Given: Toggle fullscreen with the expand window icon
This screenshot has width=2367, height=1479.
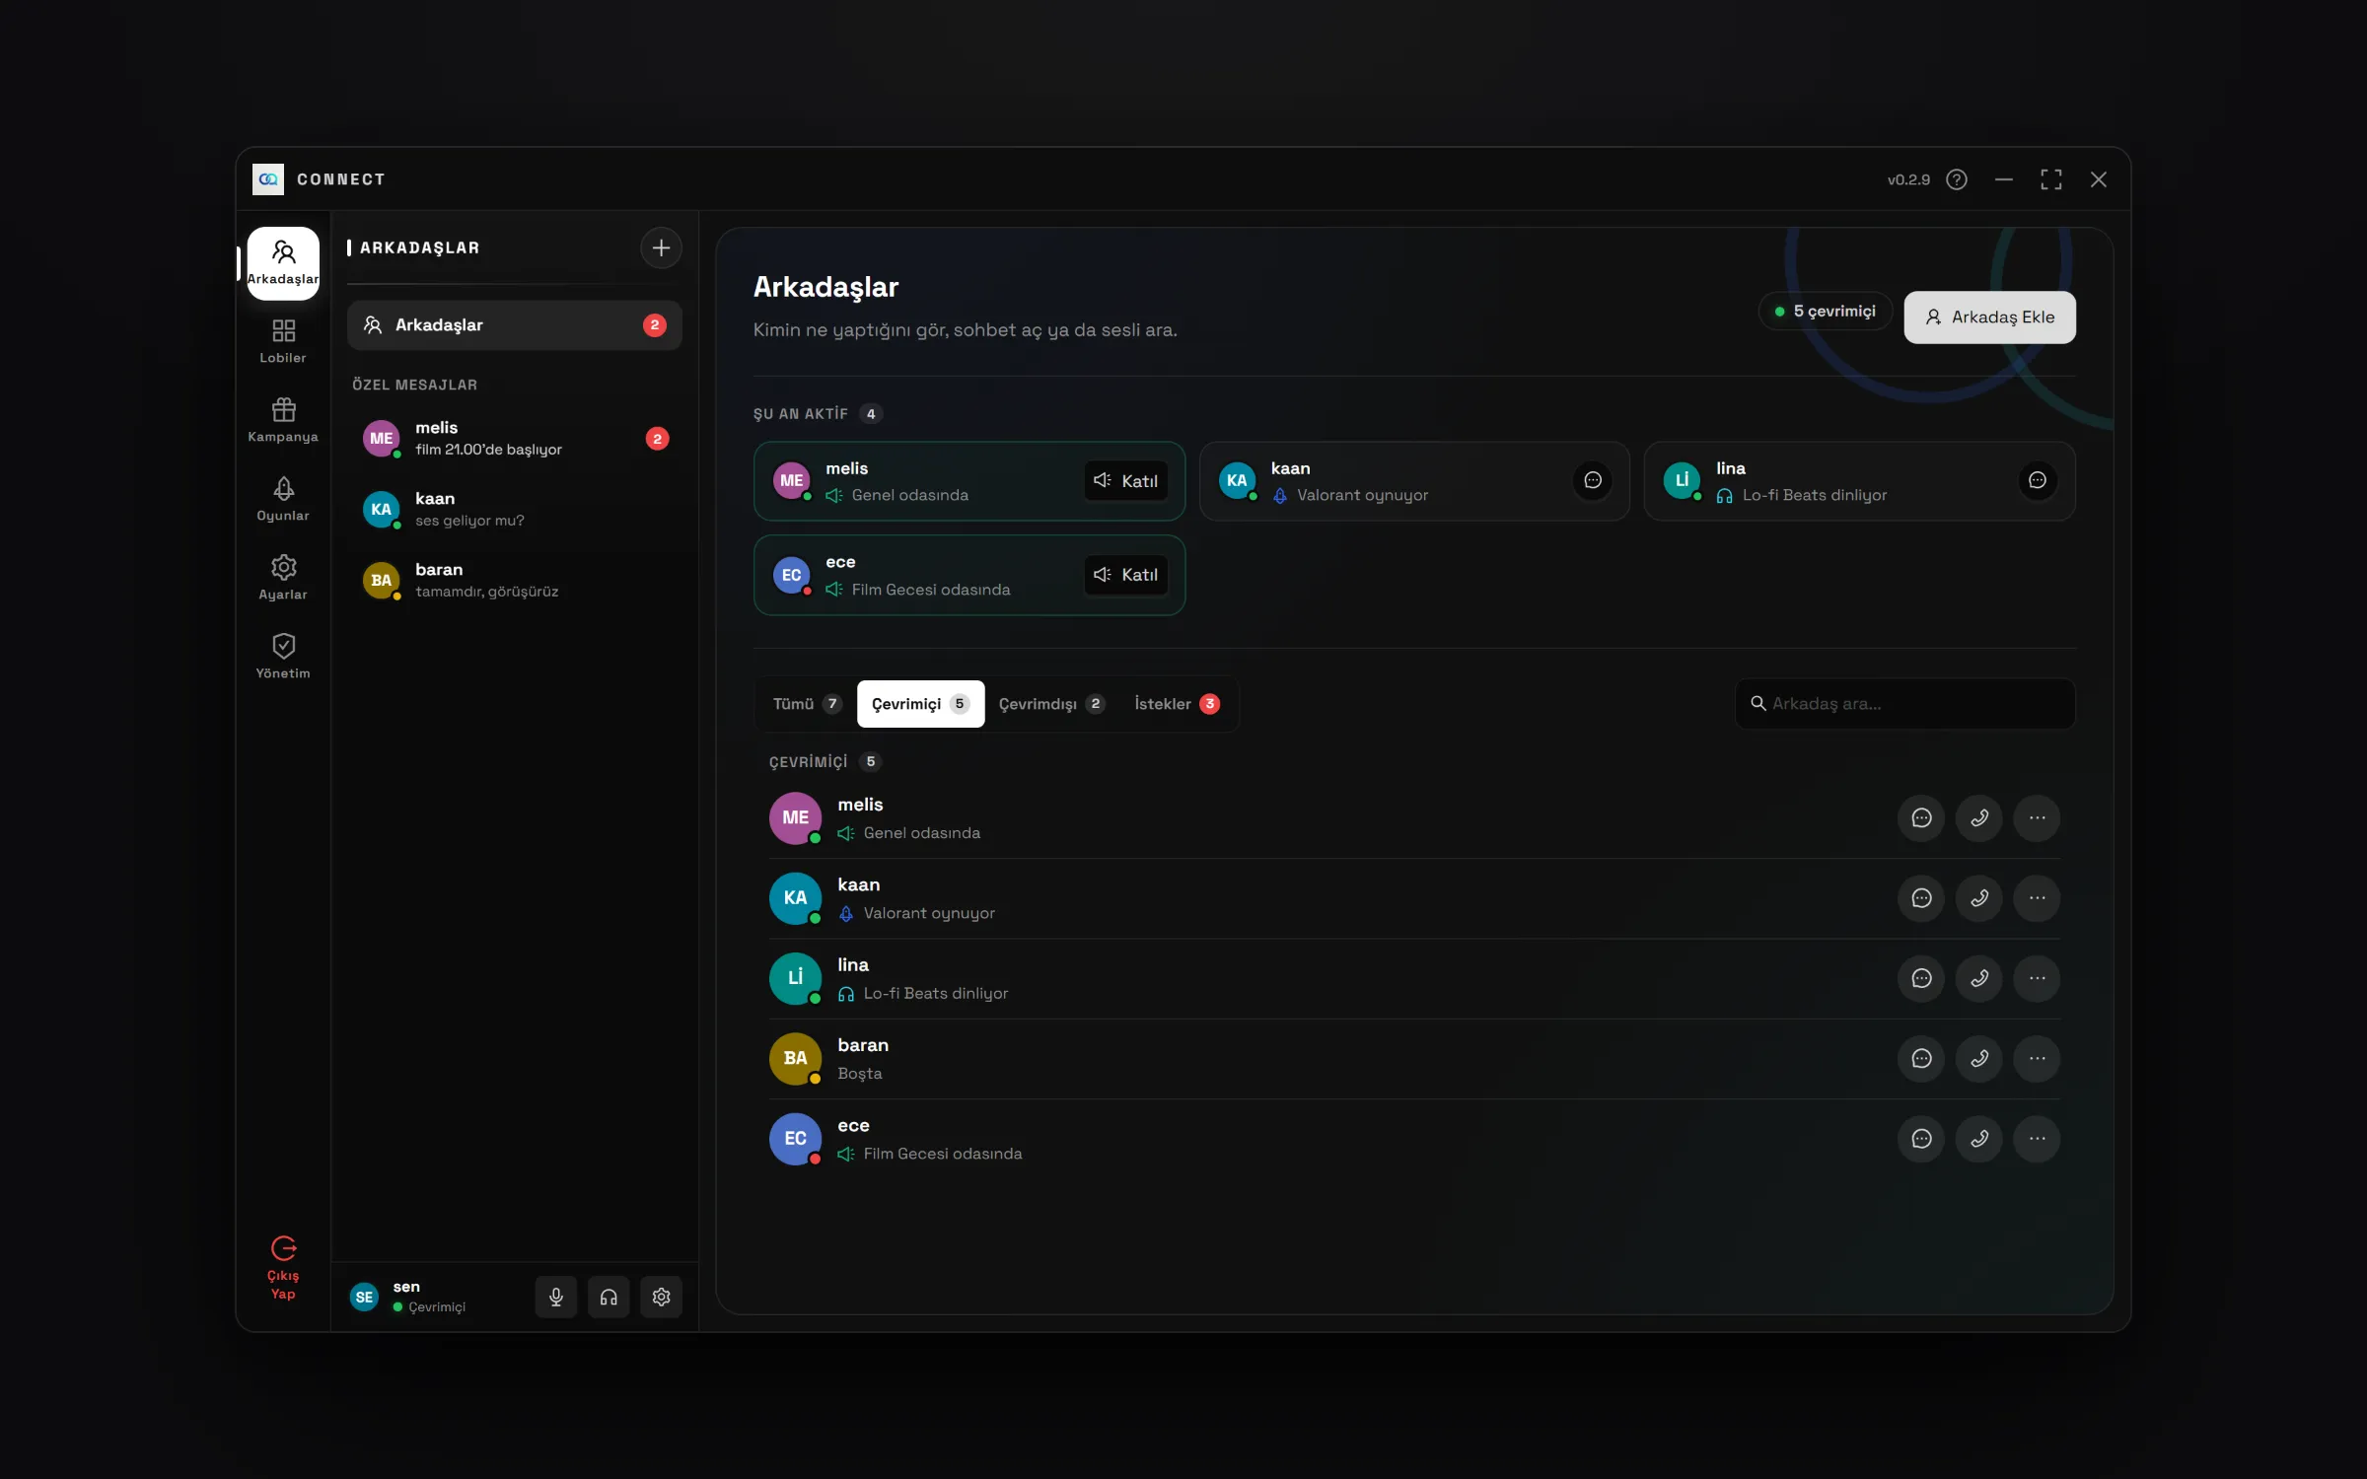Looking at the screenshot, I should point(2051,179).
